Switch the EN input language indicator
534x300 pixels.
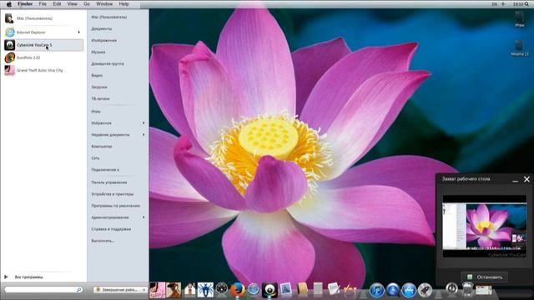click(x=495, y=4)
